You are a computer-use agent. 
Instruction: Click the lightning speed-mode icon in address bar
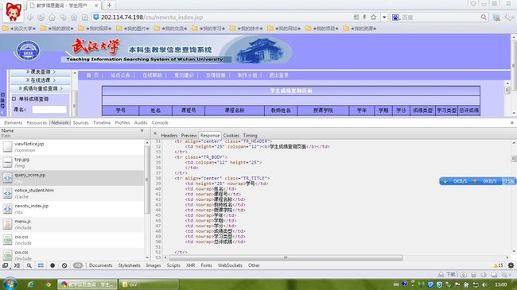364,17
